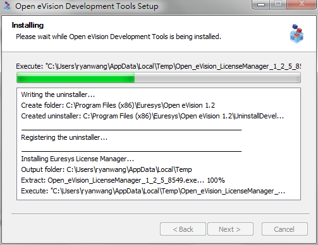Select 'Output folder:' log line
The image size is (318, 245).
[106, 169]
